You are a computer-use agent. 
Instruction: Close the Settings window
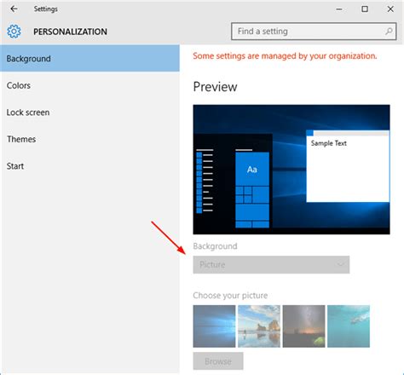click(390, 9)
